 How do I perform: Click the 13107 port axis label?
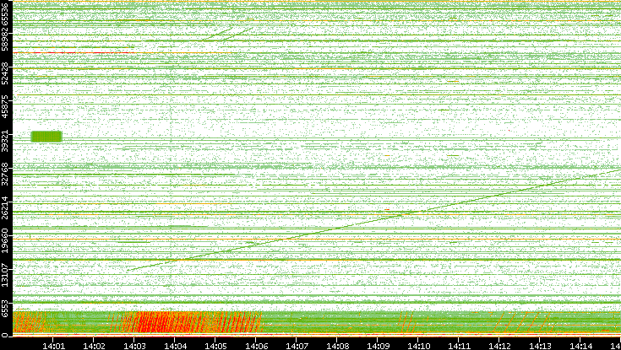[5, 276]
